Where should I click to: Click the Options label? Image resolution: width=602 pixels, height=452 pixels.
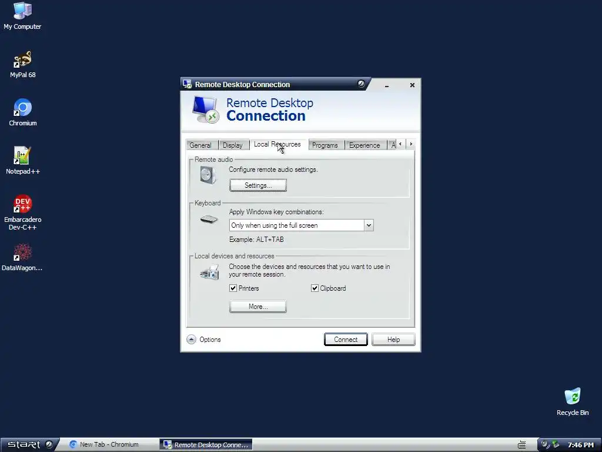pyautogui.click(x=210, y=340)
